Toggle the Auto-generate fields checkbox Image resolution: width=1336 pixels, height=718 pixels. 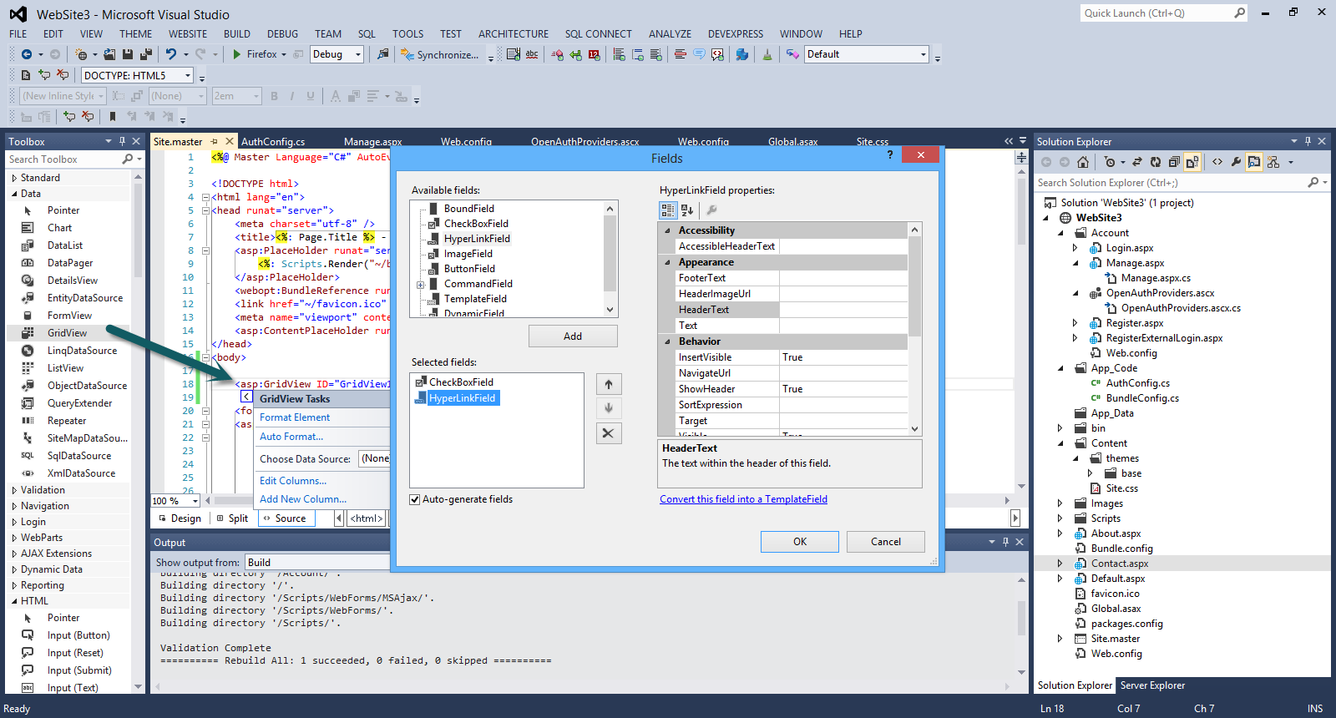(415, 499)
